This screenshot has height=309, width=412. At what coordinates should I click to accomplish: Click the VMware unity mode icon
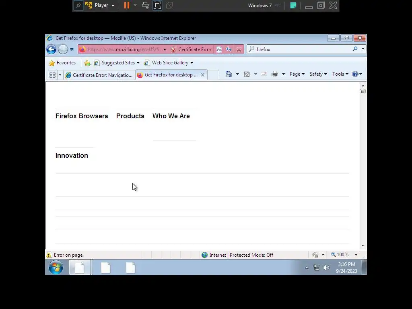169,5
